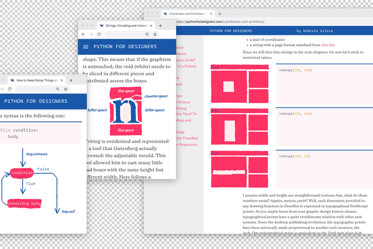Click Python for Designers title in Strings window

125,47
